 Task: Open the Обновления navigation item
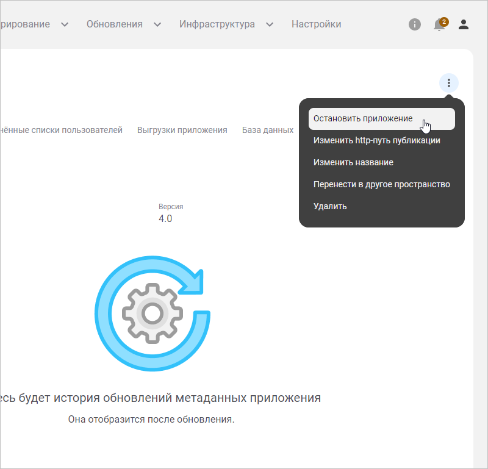click(x=114, y=24)
